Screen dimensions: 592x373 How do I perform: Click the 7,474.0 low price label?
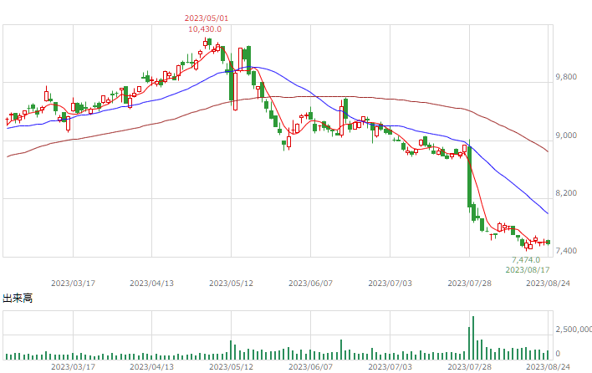[x=526, y=260]
